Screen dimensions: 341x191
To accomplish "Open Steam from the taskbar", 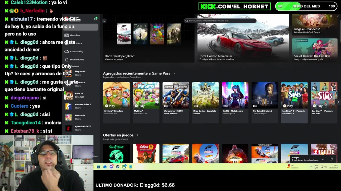I will coord(118,167).
